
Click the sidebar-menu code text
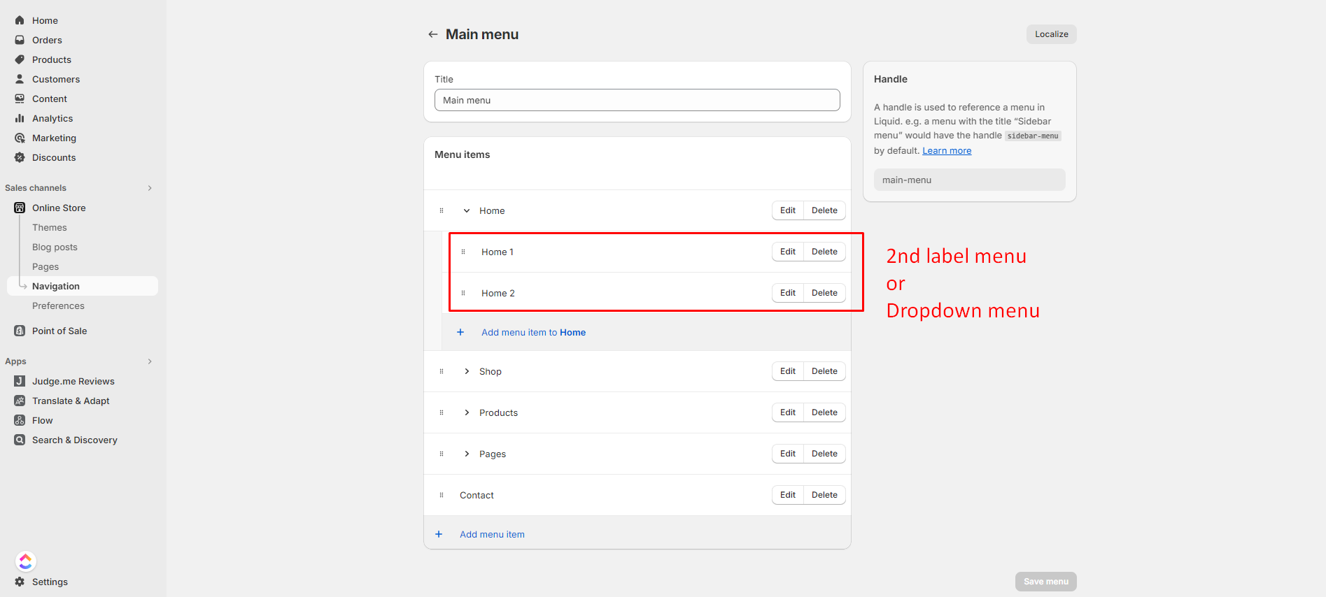(1033, 136)
